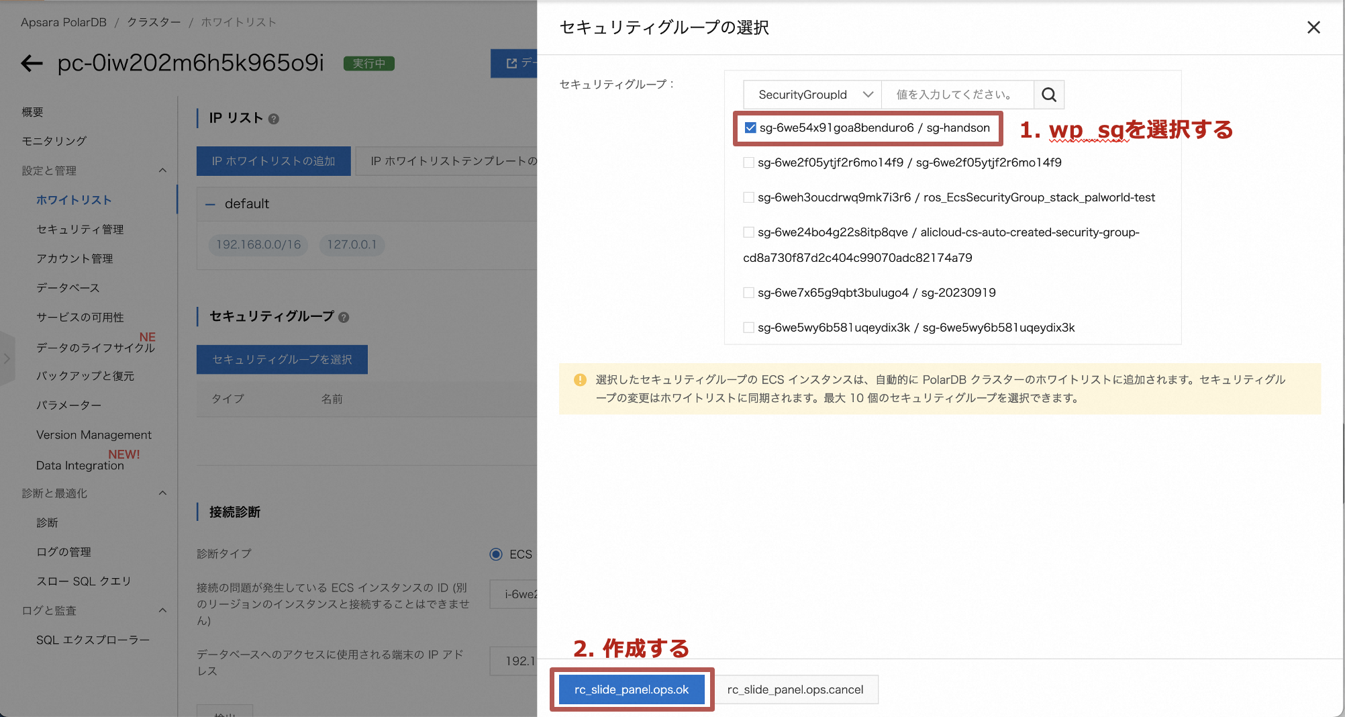The width and height of the screenshot is (1345, 717).
Task: Open the help icon next to IP リスト
Action: pyautogui.click(x=272, y=118)
